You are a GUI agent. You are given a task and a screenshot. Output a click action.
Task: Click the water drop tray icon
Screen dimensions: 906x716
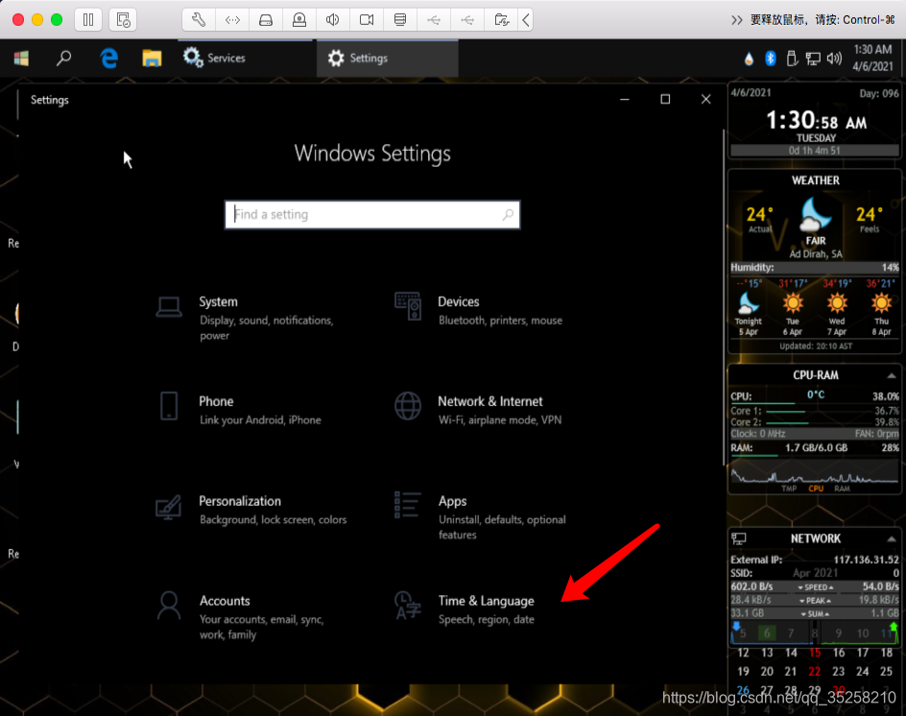[749, 59]
